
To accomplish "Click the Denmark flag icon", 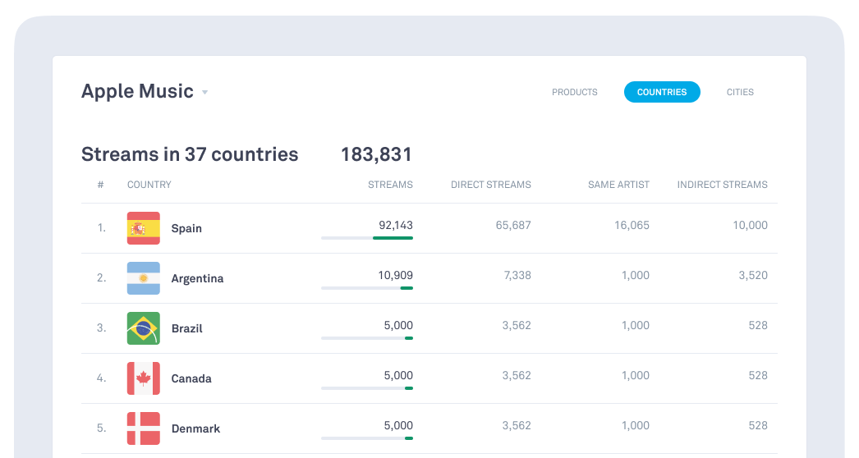I will [x=144, y=428].
